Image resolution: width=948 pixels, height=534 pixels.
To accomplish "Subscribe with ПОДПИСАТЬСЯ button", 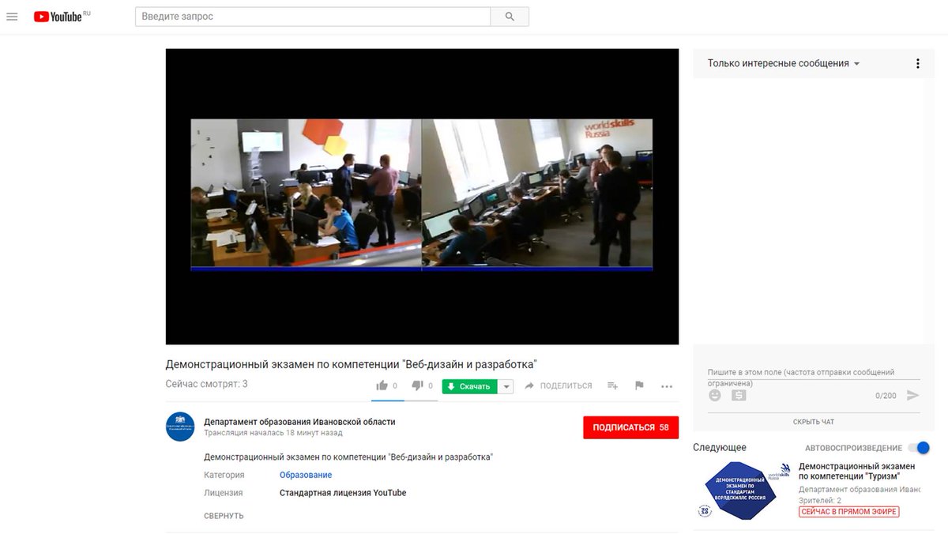I will (630, 427).
